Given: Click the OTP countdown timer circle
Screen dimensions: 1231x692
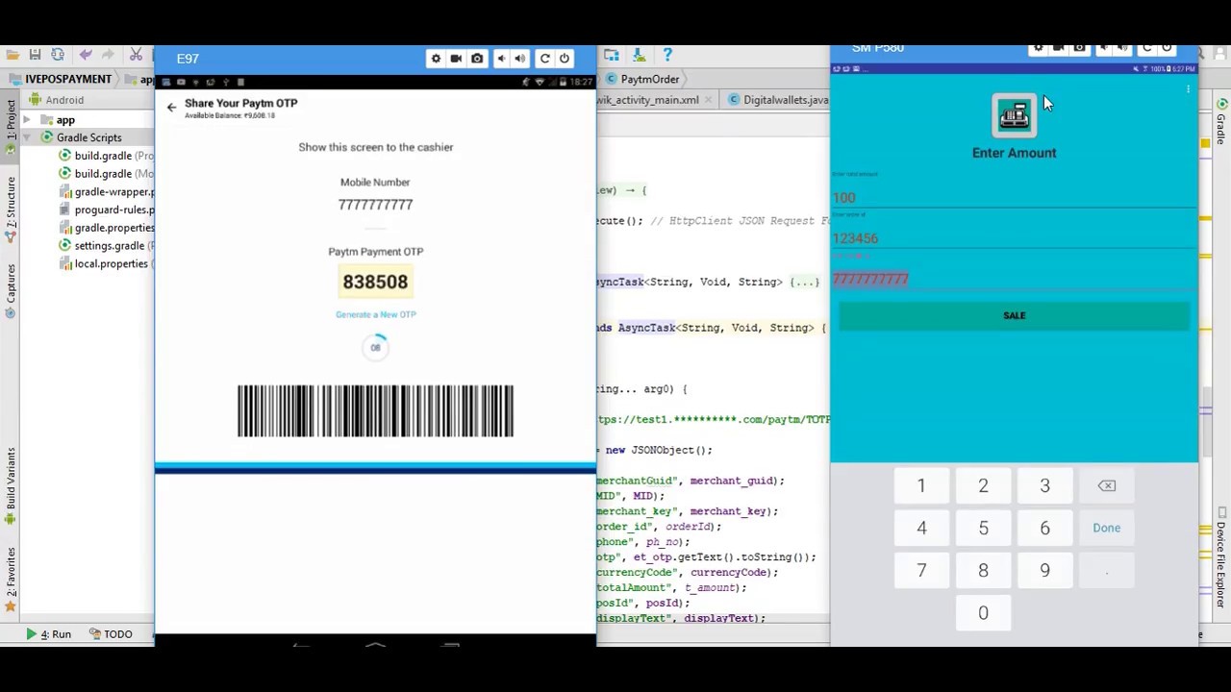Looking at the screenshot, I should 375,347.
